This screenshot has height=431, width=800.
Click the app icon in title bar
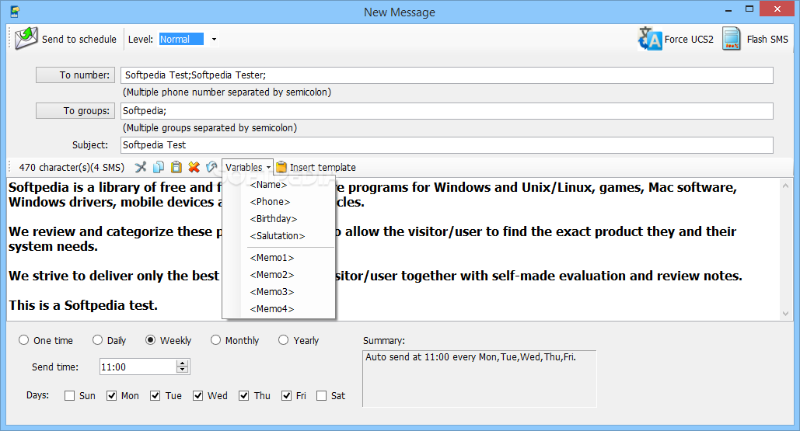click(x=15, y=11)
